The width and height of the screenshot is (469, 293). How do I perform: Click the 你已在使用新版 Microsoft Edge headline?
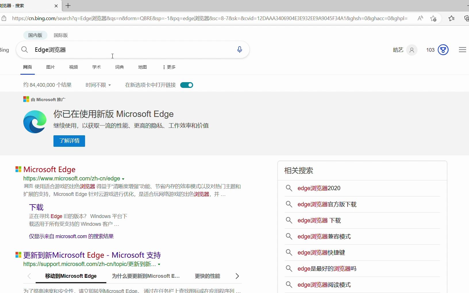pyautogui.click(x=114, y=114)
